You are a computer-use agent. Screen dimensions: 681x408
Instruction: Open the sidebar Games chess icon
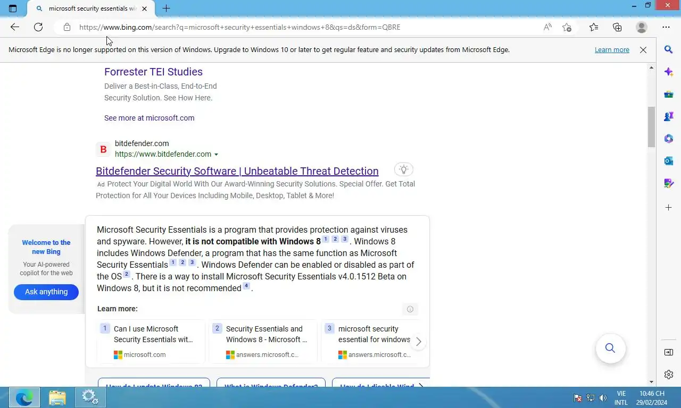[x=669, y=116]
